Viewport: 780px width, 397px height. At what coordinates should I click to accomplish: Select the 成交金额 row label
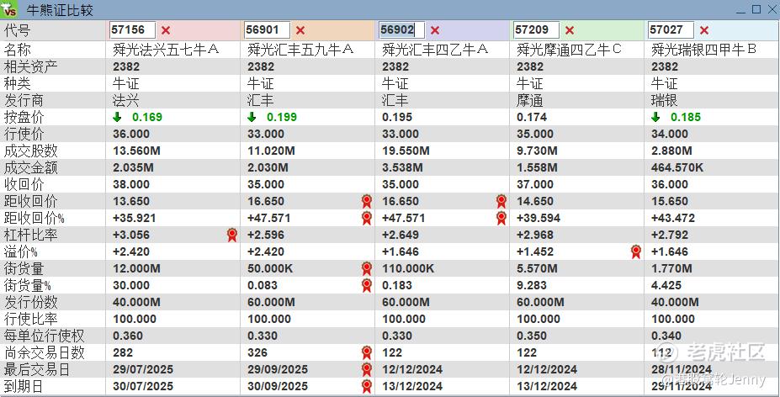coord(31,167)
